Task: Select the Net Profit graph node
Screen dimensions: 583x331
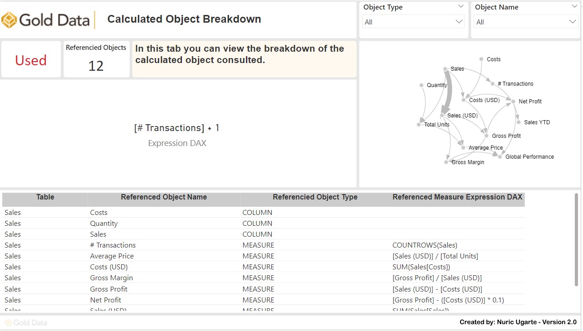Action: pos(514,101)
